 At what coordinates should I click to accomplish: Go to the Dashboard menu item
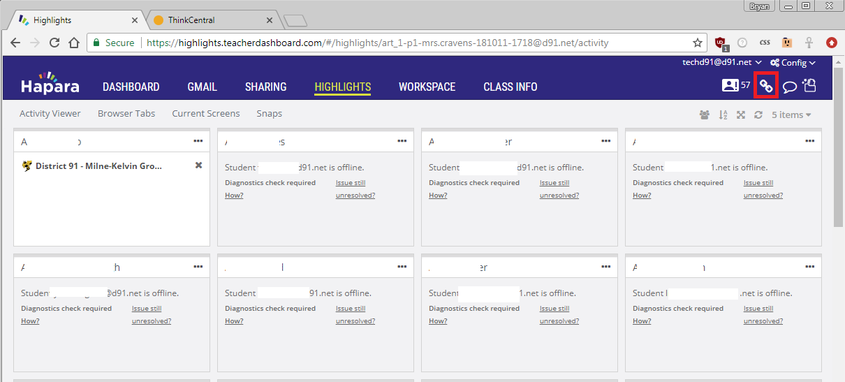coord(131,87)
